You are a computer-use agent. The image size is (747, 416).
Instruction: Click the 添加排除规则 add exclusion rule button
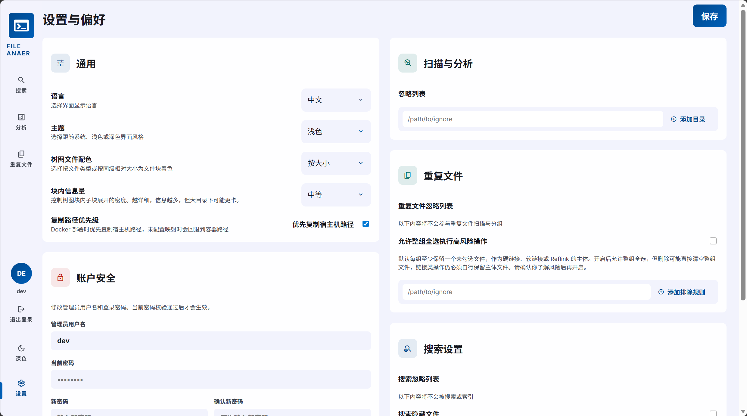pos(682,292)
